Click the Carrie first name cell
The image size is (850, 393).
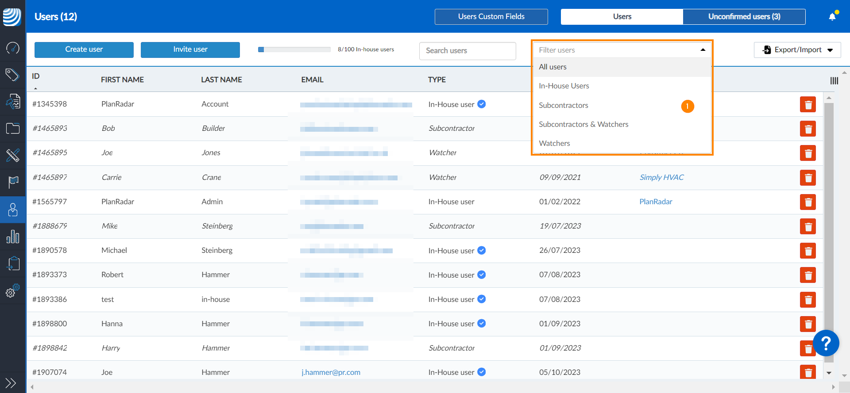(x=112, y=177)
